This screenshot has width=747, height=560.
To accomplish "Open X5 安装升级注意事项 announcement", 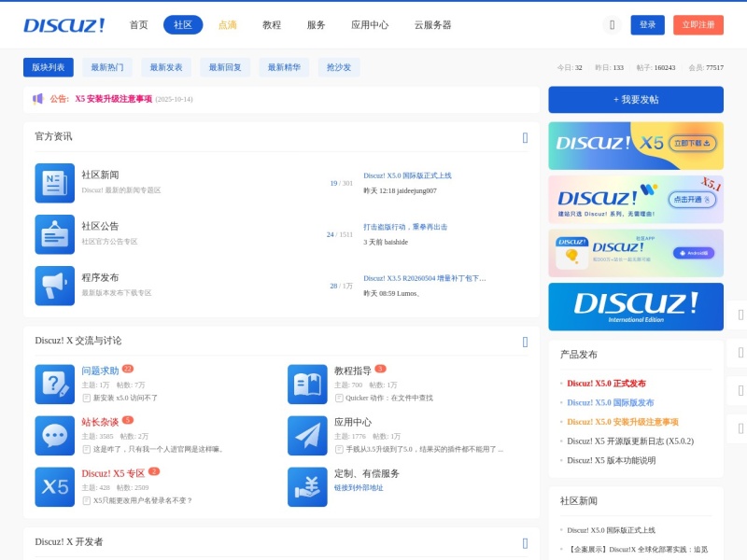I will [x=113, y=99].
